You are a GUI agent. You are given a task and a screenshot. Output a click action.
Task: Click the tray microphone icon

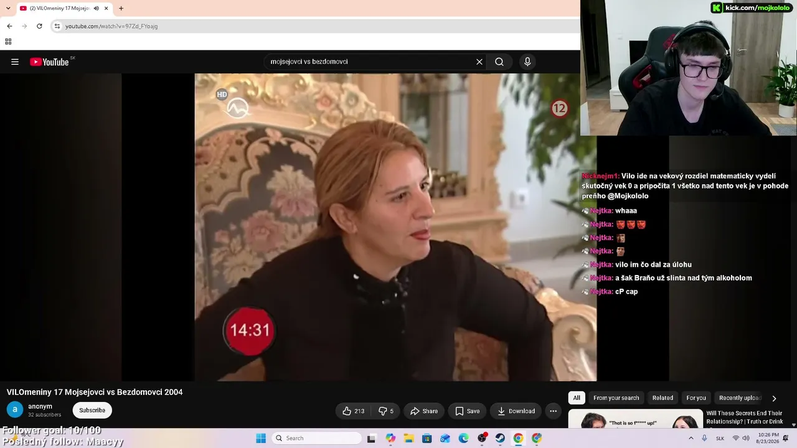tap(704, 438)
